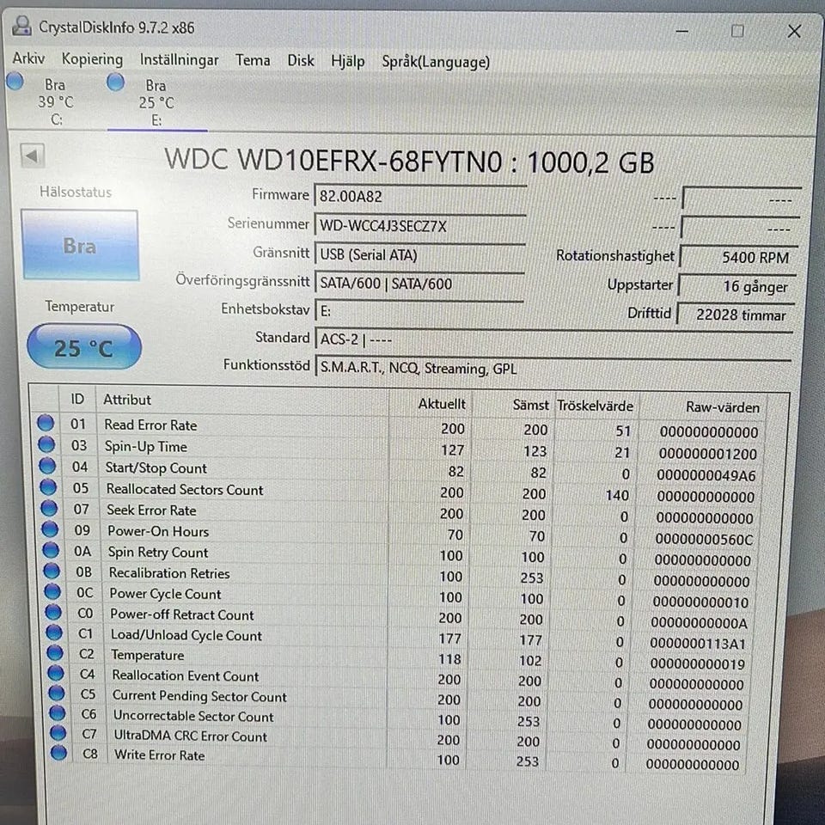Viewport: 825px width, 825px height.
Task: Minimize the CrystalDiskInfo window
Action: tap(681, 31)
